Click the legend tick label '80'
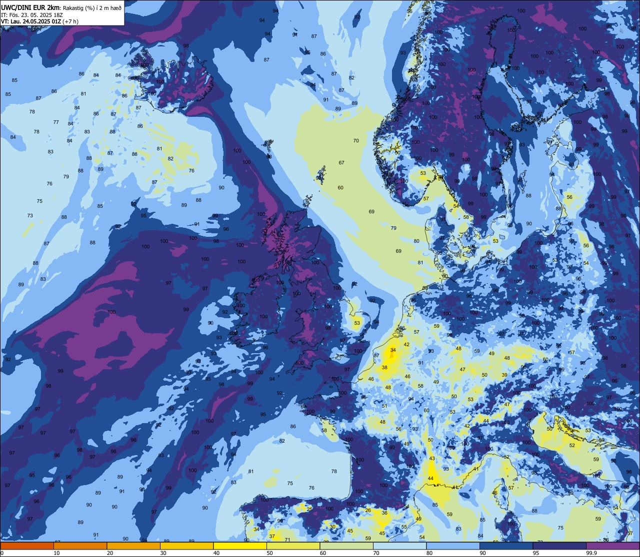 tap(429, 553)
